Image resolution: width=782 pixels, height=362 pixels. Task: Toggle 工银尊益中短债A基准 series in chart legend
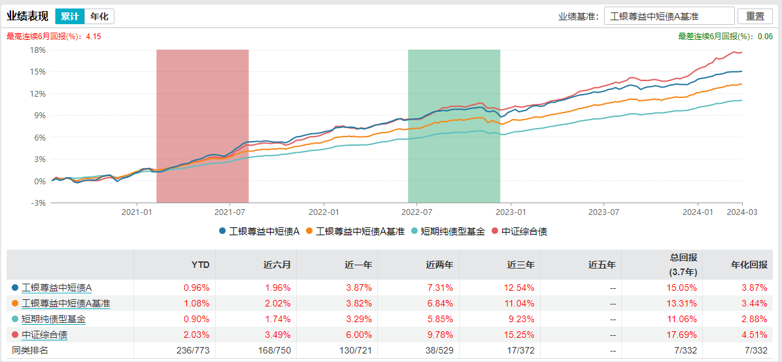(x=356, y=231)
